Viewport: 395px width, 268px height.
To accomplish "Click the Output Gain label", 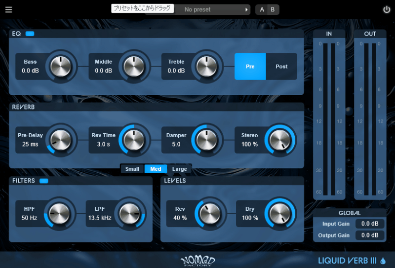I will 334,235.
